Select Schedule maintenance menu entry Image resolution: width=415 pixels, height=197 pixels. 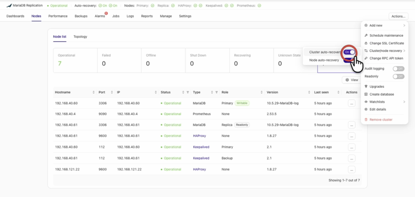pos(384,35)
